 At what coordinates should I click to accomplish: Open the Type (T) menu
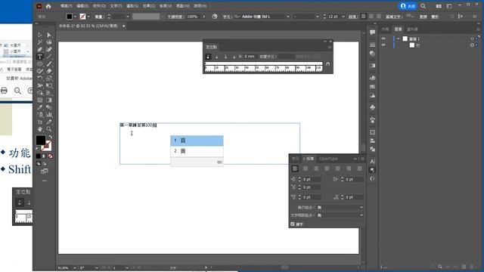coord(116,6)
